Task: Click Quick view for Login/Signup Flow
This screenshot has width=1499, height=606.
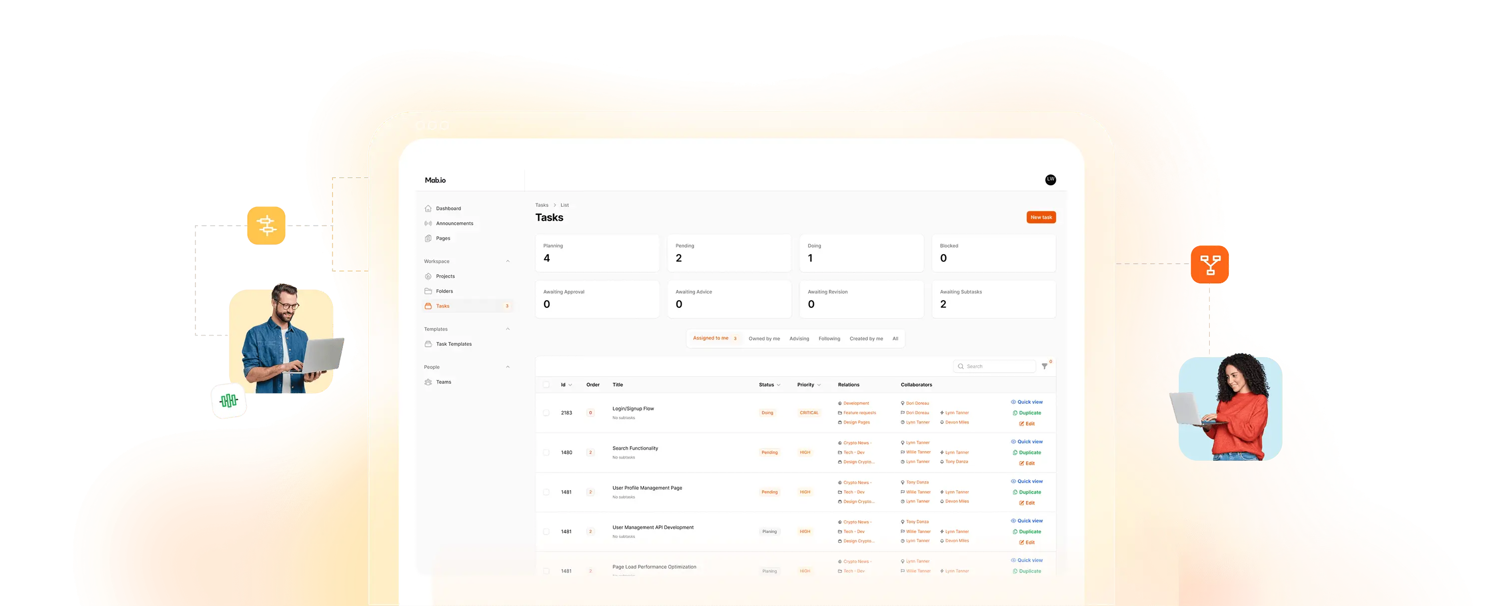Action: point(1026,402)
